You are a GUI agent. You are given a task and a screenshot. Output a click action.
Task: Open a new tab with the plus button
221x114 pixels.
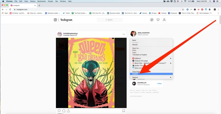pos(39,5)
